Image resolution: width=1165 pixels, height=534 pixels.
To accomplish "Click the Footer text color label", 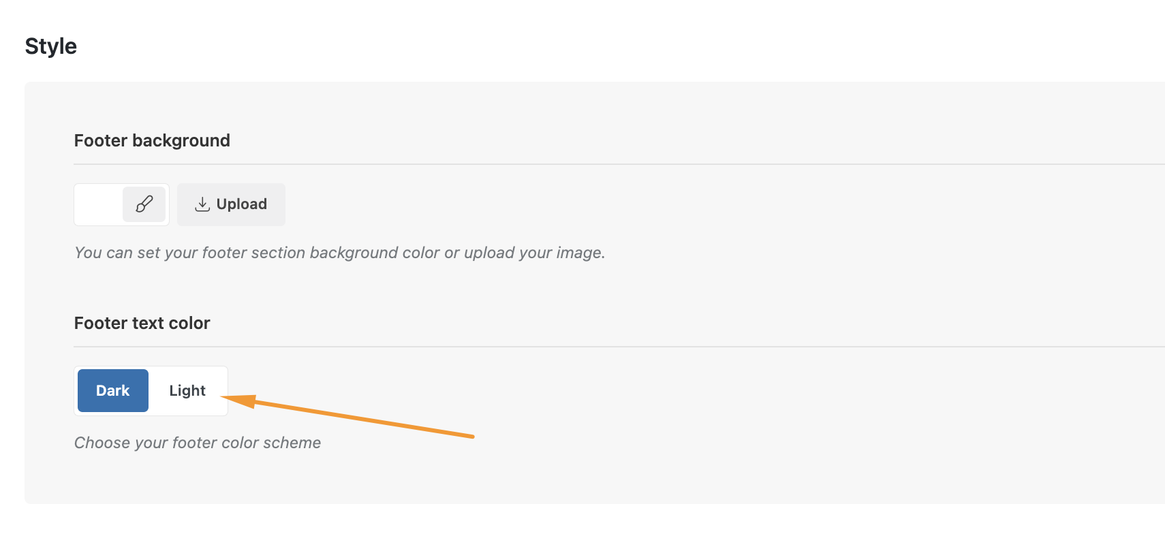I will tap(142, 323).
